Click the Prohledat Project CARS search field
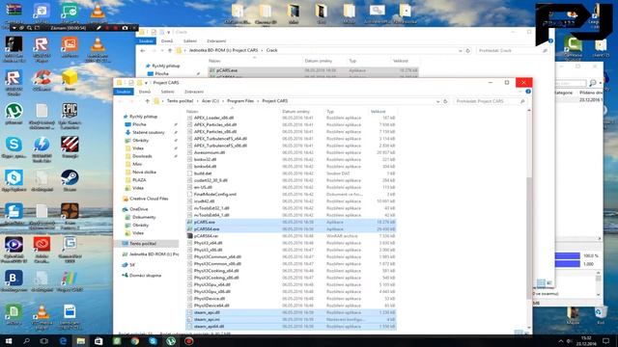Screen dimensions: 618x347 coord(490,101)
